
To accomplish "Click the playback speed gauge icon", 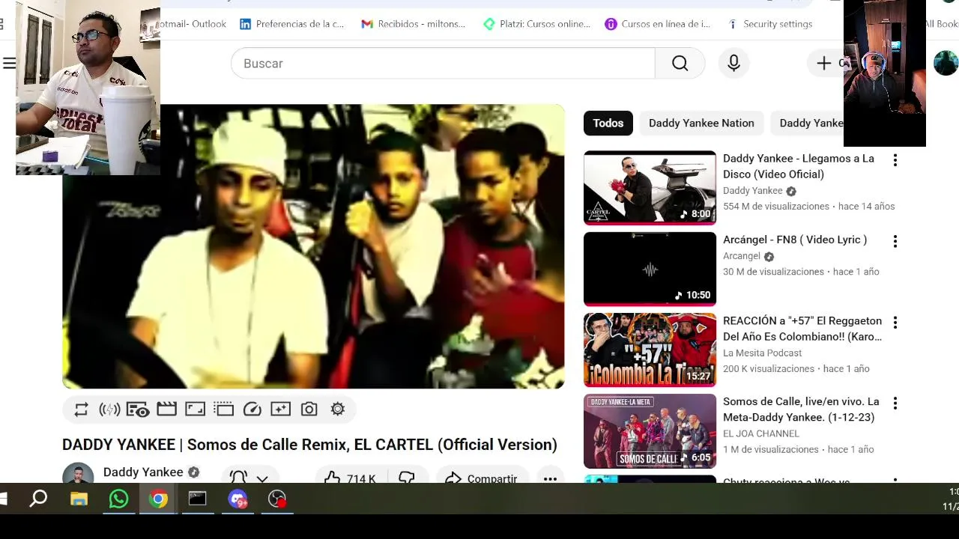I will click(252, 409).
